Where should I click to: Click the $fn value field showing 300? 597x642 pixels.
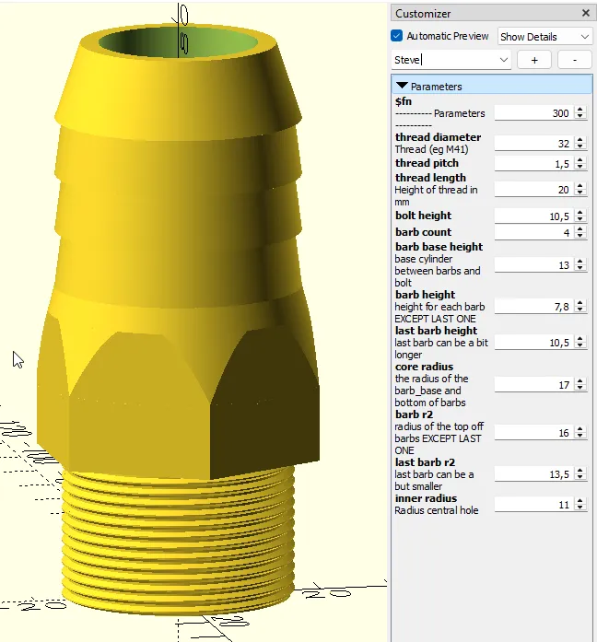click(533, 113)
